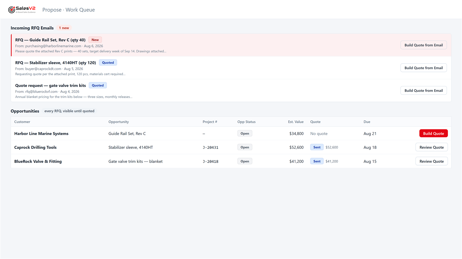Click 'Guide Rail Set, Rev C' opportunity
This screenshot has height=259, width=462.
(x=127, y=134)
